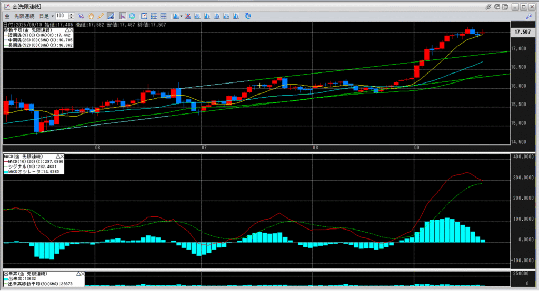Select the pencil drawing tool
Image resolution: width=539 pixels, height=291 pixels.
point(100,16)
